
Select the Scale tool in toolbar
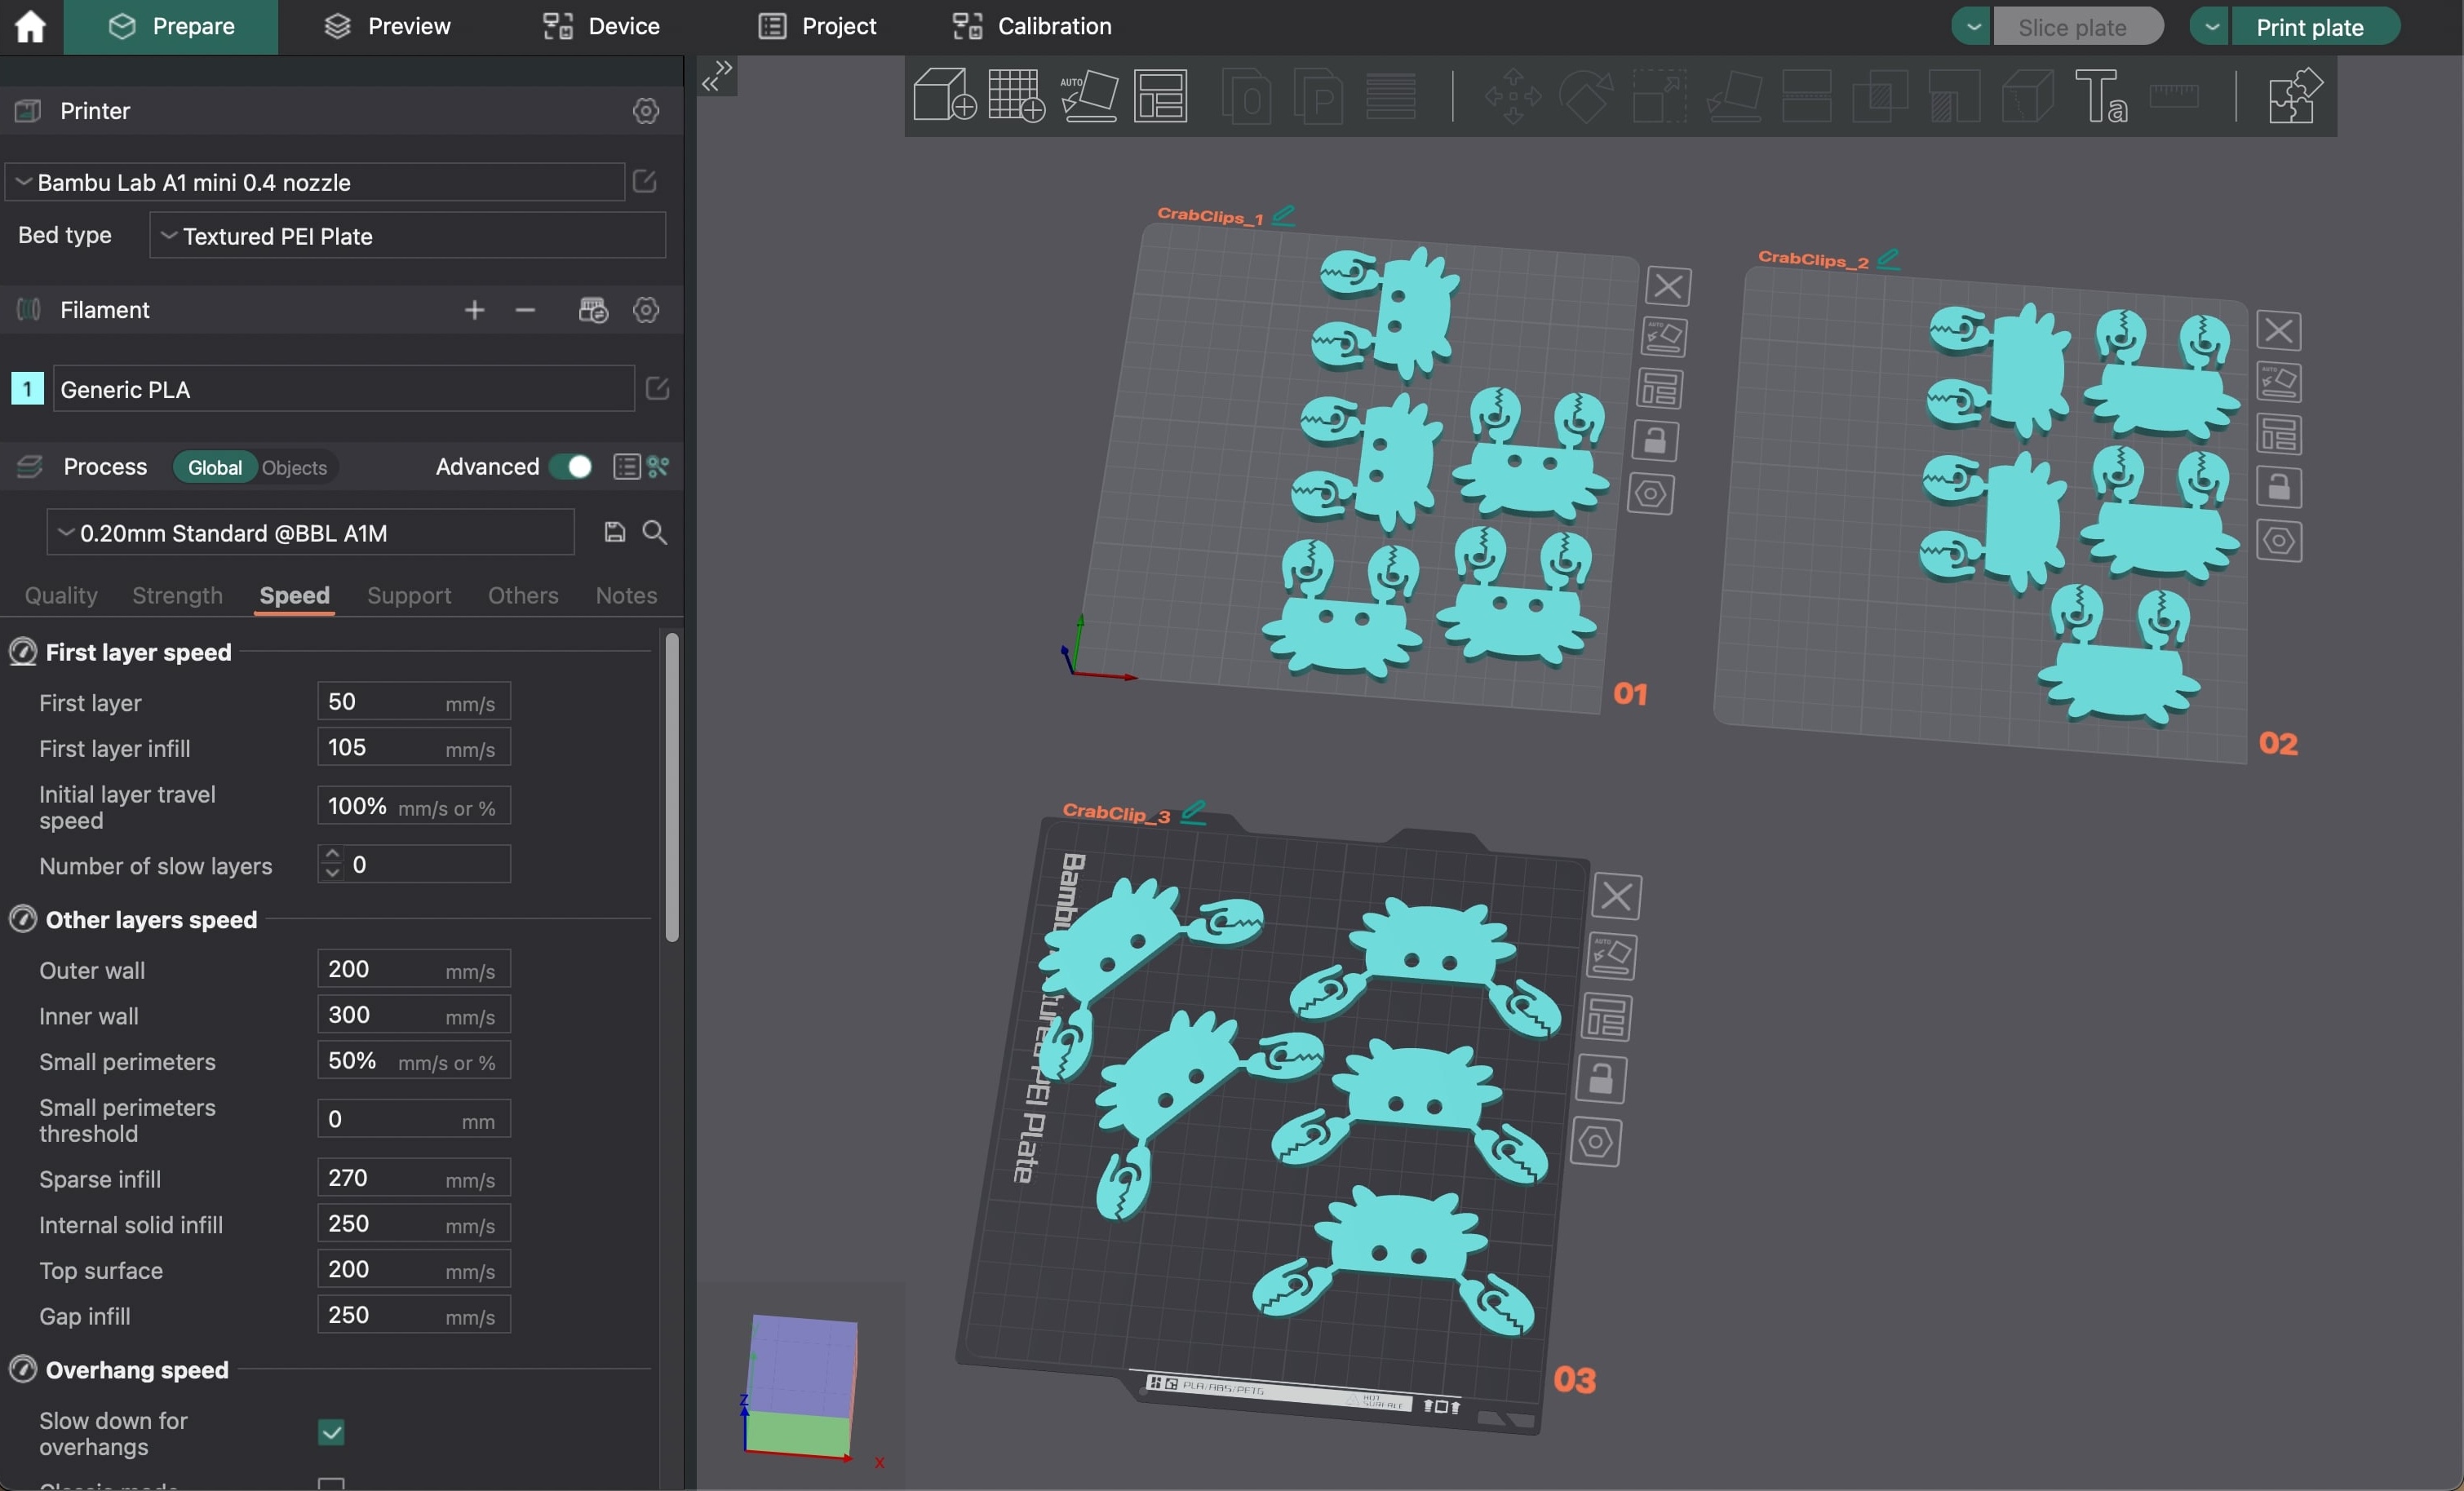[1660, 96]
